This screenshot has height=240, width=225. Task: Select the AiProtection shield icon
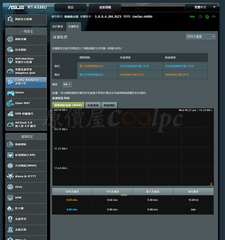pyautogui.click(x=10, y=61)
